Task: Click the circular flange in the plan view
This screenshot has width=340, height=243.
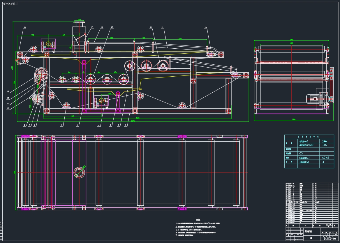Action: coord(79,173)
